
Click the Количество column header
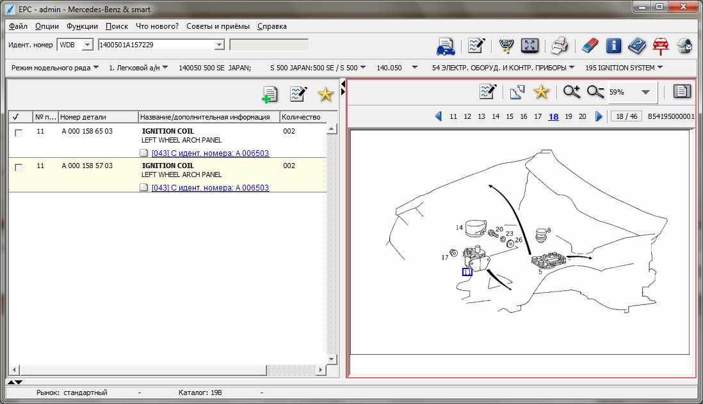(302, 117)
